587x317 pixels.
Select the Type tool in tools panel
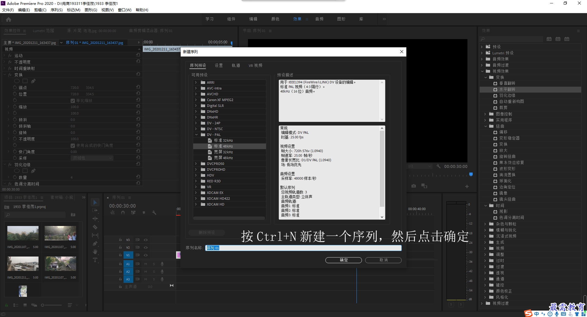[95, 260]
